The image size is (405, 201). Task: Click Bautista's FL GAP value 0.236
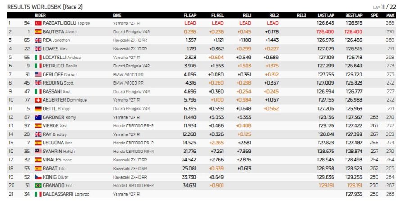190,32
